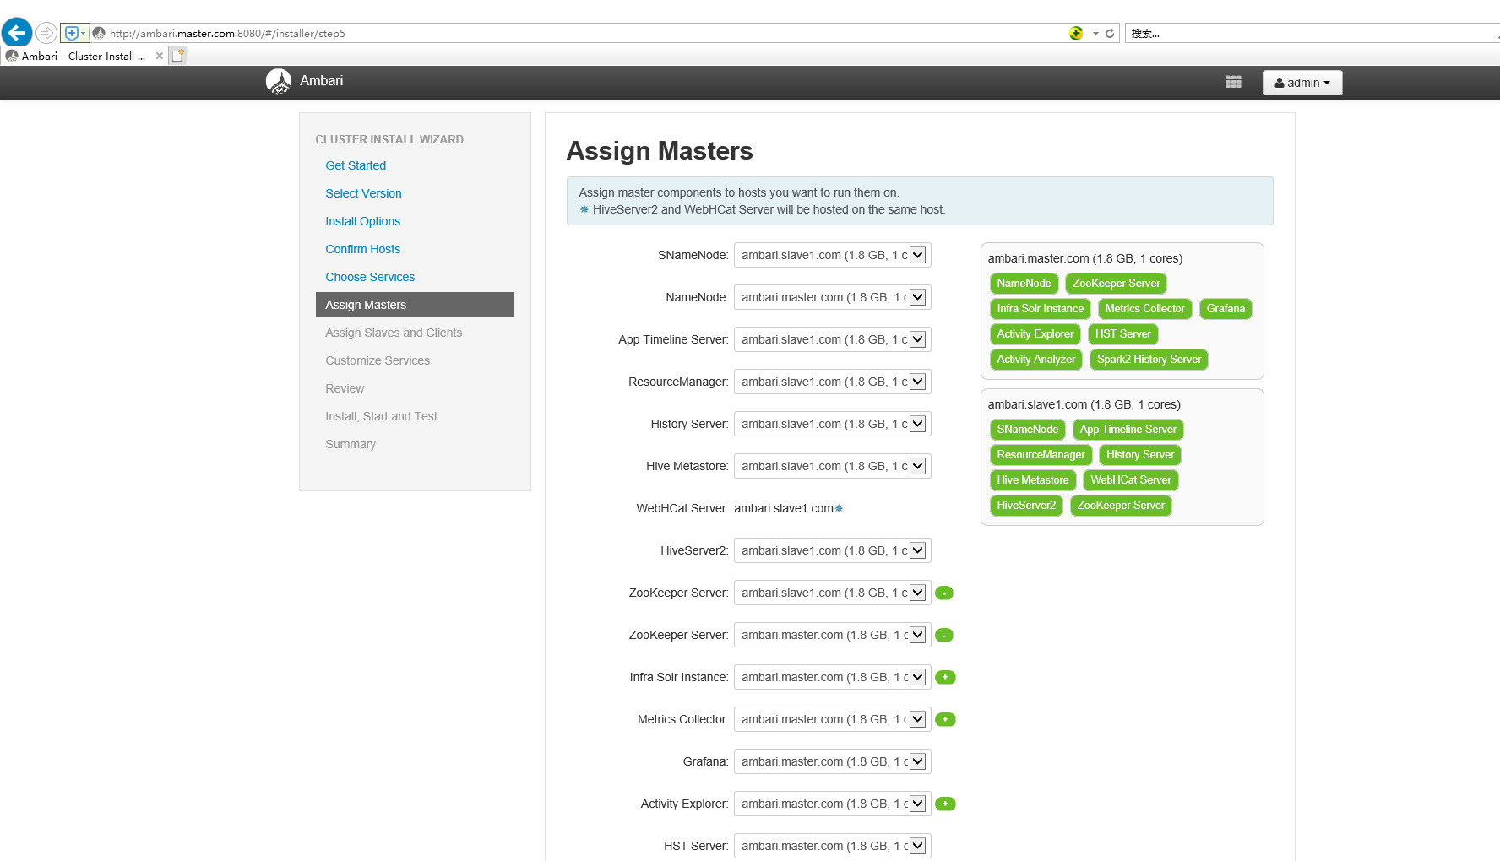Open the Hive Metastore host dropdown
This screenshot has width=1500, height=861.
point(832,466)
